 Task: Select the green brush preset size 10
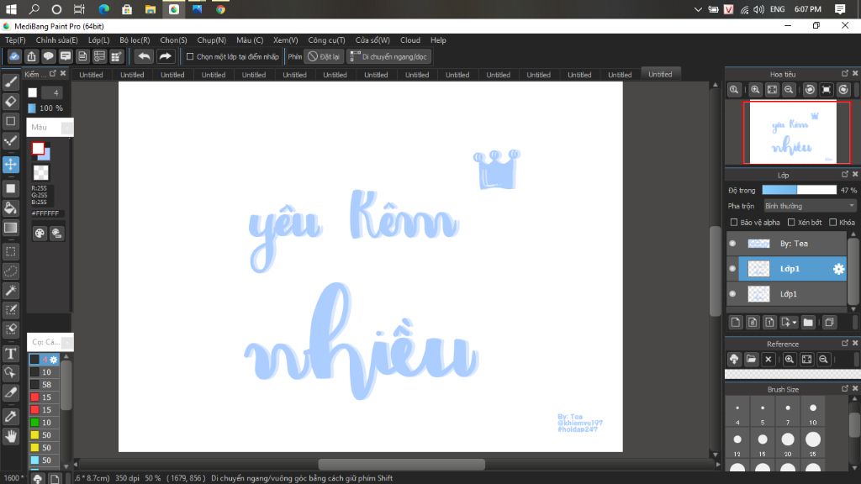pyautogui.click(x=44, y=423)
